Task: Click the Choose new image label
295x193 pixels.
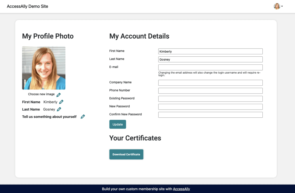Action: point(41,94)
